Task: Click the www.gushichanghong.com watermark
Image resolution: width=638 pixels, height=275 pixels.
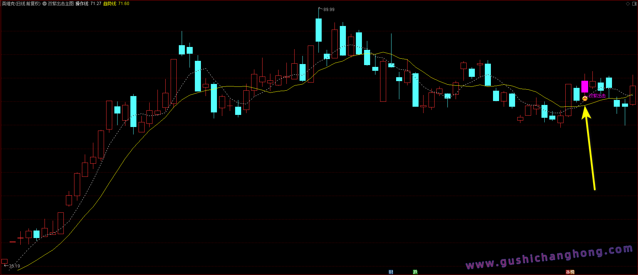Action: click(x=549, y=258)
